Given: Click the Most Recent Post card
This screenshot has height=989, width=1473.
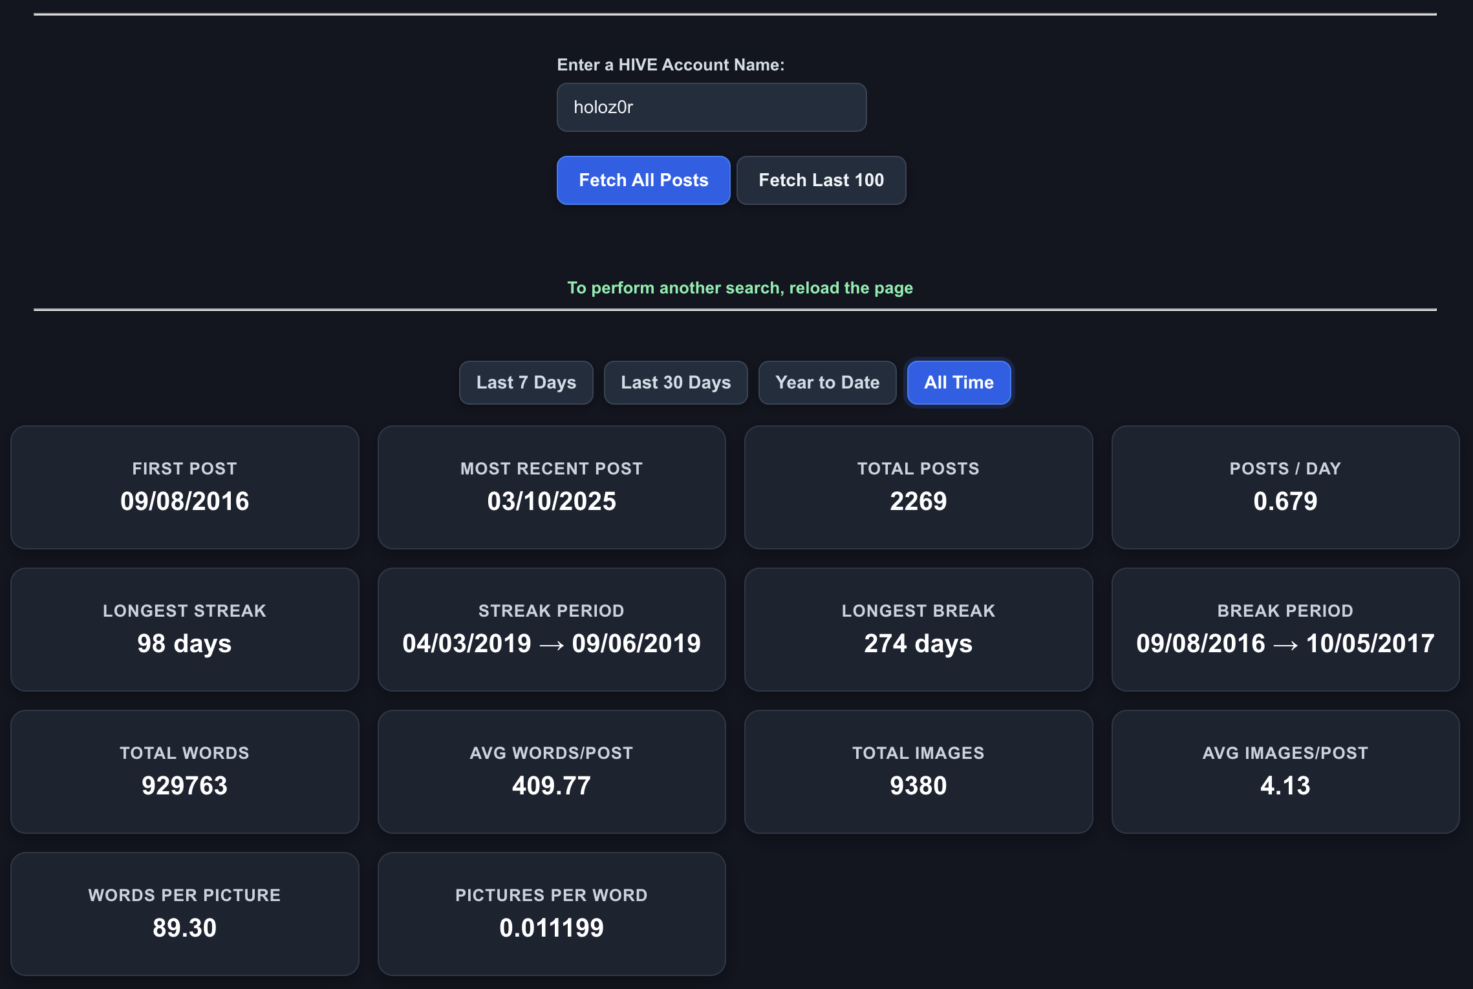Looking at the screenshot, I should tap(552, 487).
